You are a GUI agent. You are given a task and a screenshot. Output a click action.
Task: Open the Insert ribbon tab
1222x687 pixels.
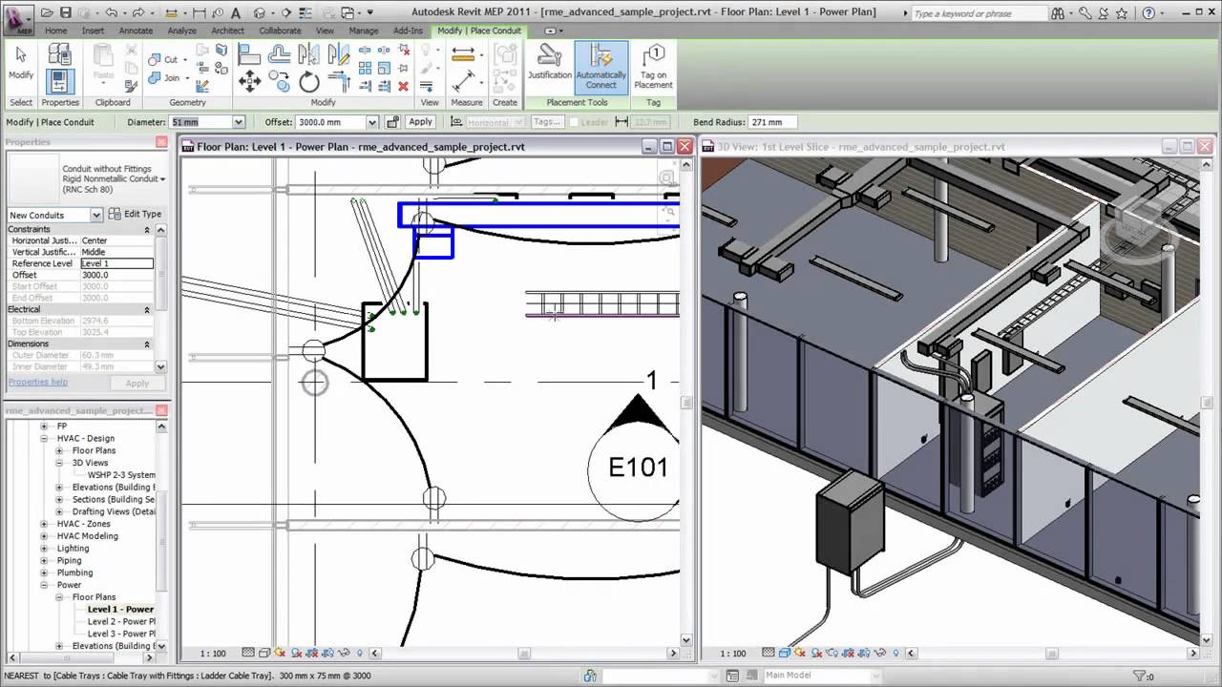pyautogui.click(x=93, y=31)
